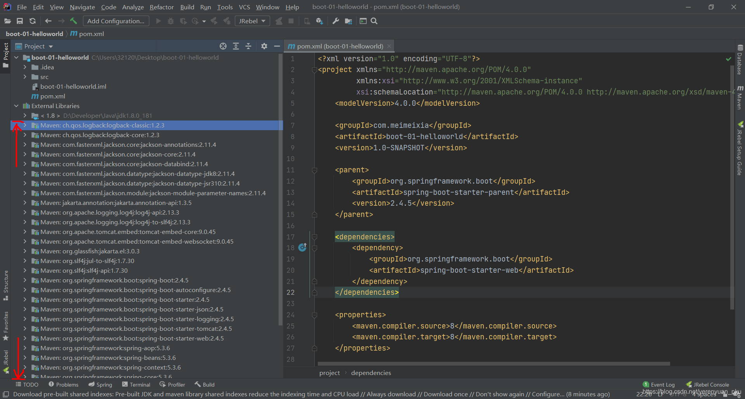Open the Structure side tool window
The image size is (745, 399).
tap(6, 285)
